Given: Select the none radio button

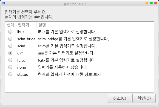Looking at the screenshot, I should (10, 67).
